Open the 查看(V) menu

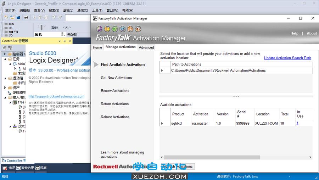(39, 10)
